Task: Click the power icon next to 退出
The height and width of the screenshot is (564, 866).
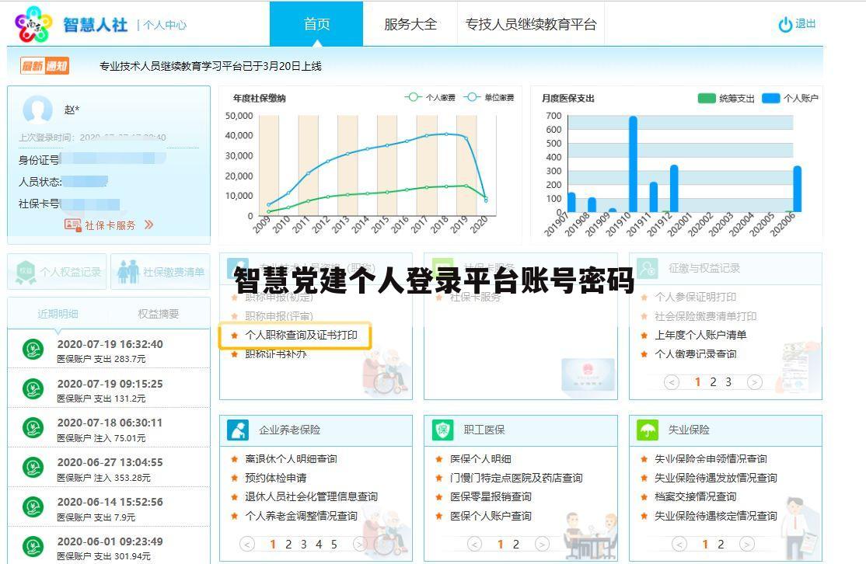Action: click(784, 23)
